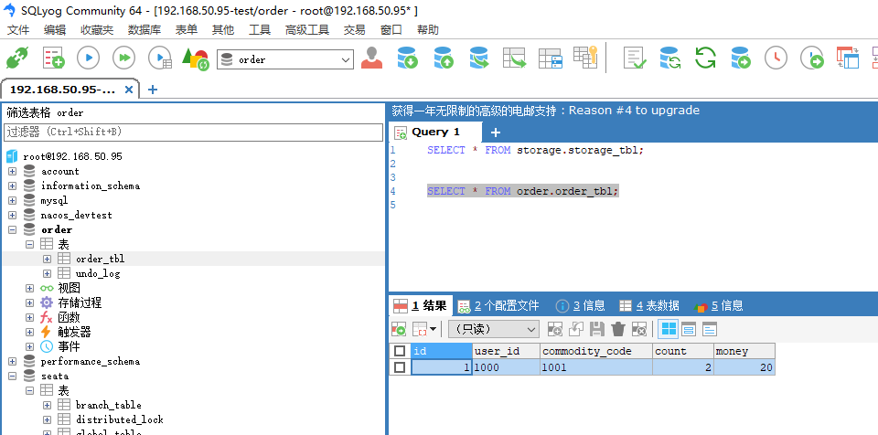Click the document with checkmark icon
The image size is (878, 435).
click(635, 58)
